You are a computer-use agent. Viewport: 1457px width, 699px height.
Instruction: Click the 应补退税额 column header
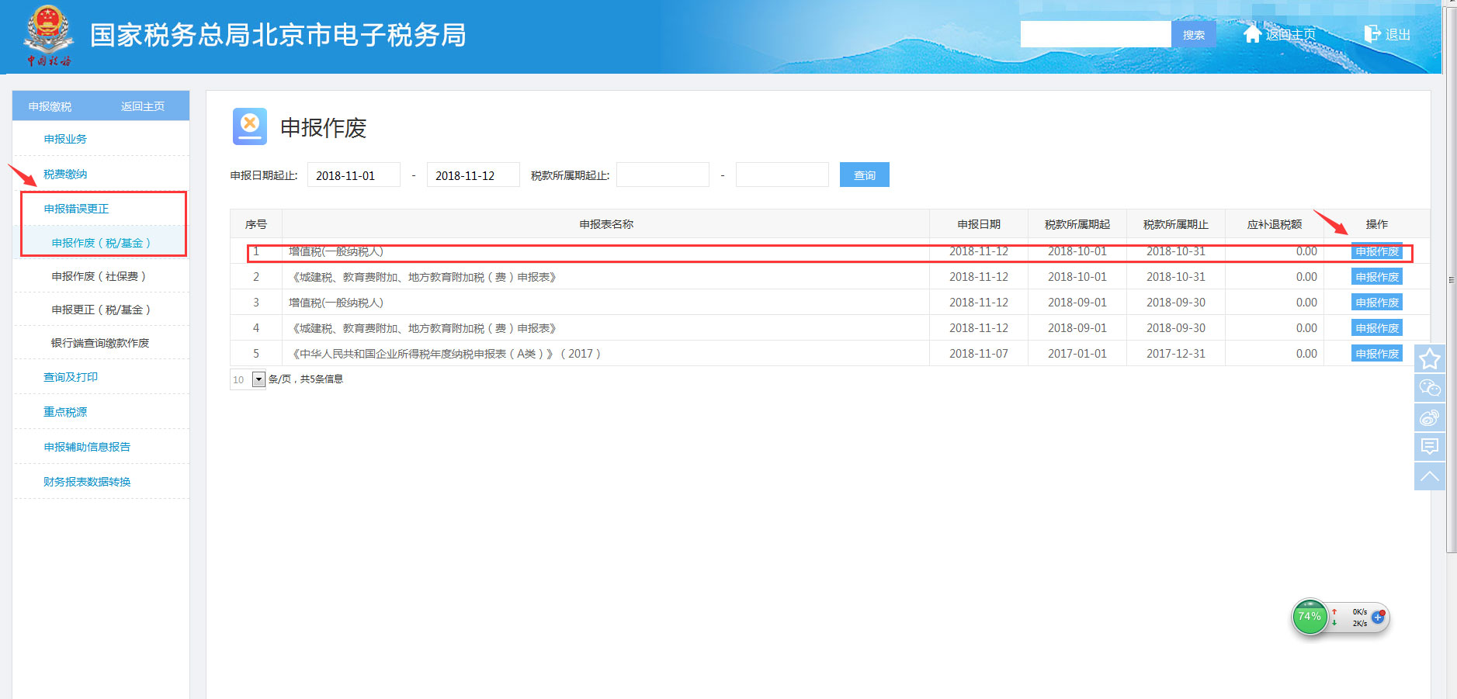point(1275,224)
